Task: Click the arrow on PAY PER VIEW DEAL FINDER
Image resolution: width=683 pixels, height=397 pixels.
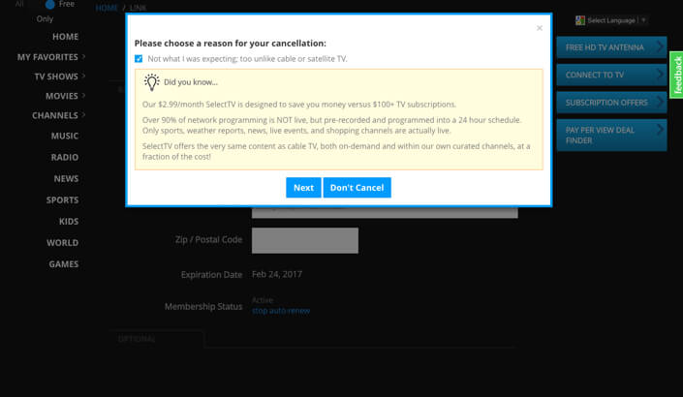Action: (x=660, y=129)
